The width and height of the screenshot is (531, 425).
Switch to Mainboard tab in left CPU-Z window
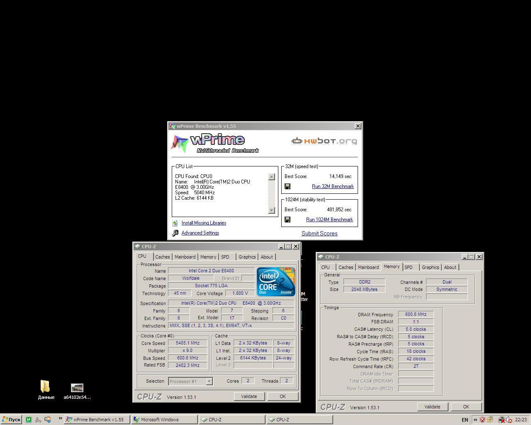[x=185, y=257]
